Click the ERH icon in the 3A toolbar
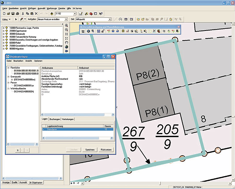This screenshot has height=189, width=235. tap(83, 31)
